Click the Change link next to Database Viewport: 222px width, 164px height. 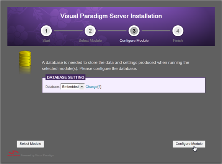click(91, 87)
